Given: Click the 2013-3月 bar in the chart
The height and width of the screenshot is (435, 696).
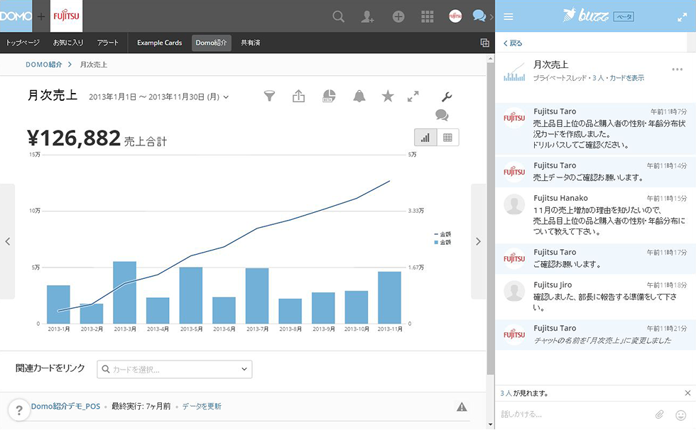Looking at the screenshot, I should 125,292.
